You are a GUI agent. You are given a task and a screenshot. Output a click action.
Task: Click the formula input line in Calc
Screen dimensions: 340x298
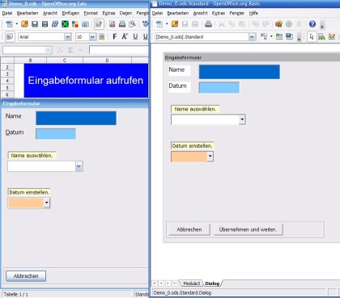[119, 50]
